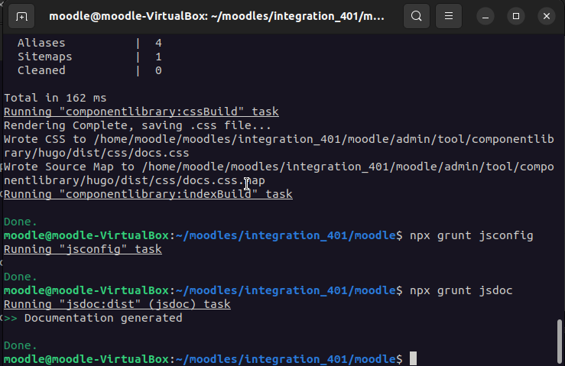The image size is (565, 366).
Task: Click the cursor block at the prompt
Action: pos(413,359)
